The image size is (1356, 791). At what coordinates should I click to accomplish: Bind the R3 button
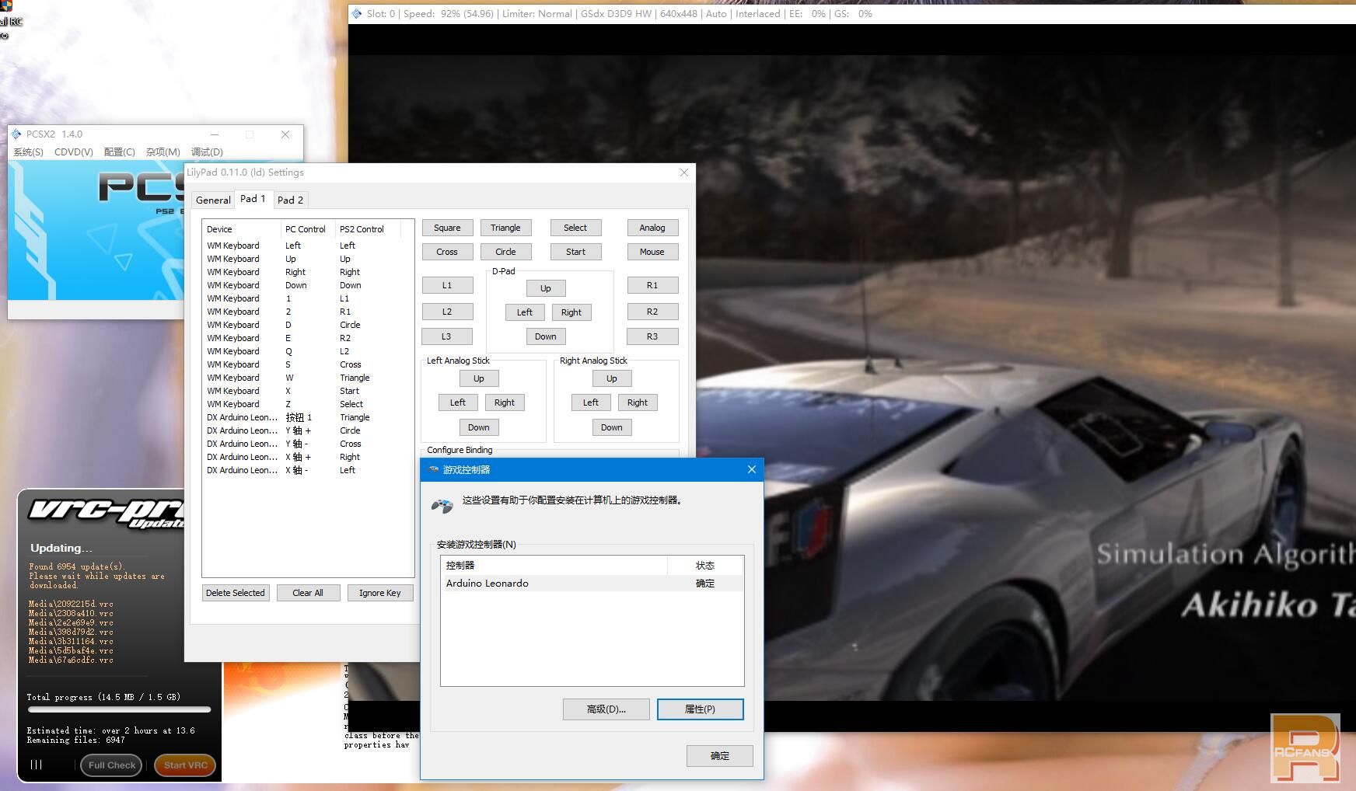652,336
